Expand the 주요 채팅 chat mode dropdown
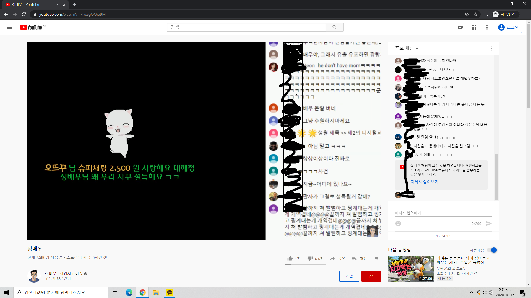531x298 pixels. point(407,49)
